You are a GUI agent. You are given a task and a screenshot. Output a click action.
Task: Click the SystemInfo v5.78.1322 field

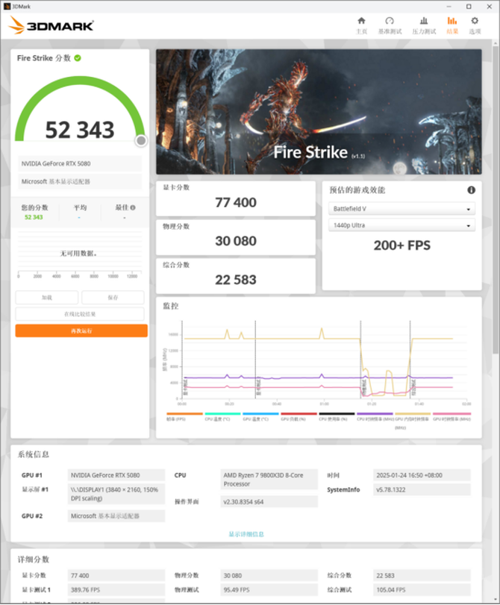coord(422,489)
